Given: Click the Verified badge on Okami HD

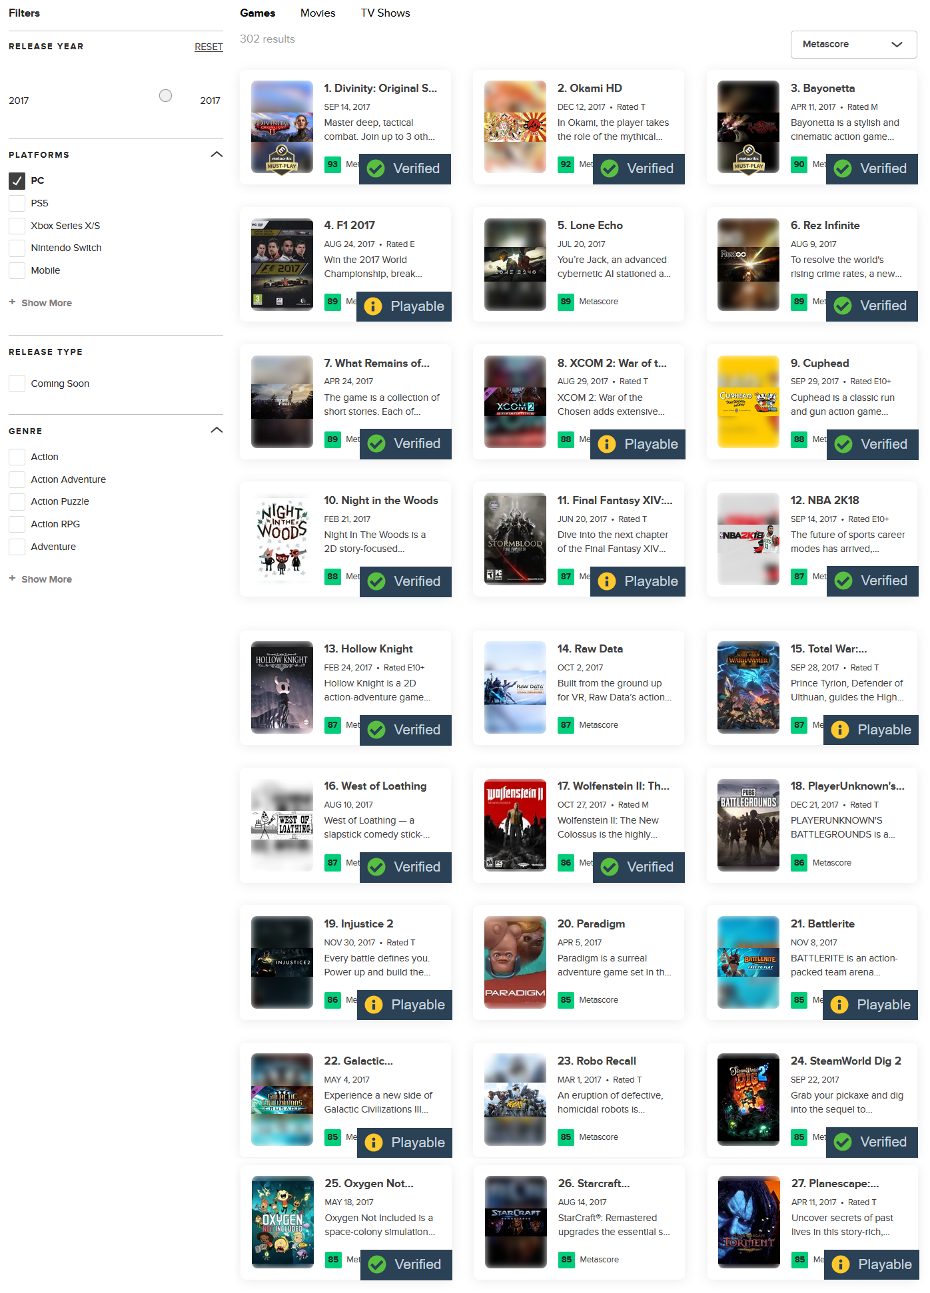Looking at the screenshot, I should click(638, 169).
